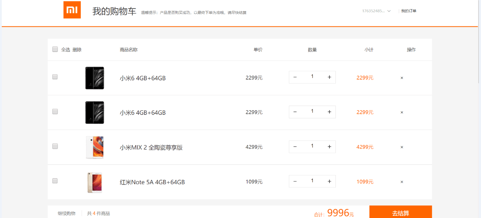Focus quantity field of 小米MIX 2 row
Viewport: 481px width, 218px height.
coord(312,146)
